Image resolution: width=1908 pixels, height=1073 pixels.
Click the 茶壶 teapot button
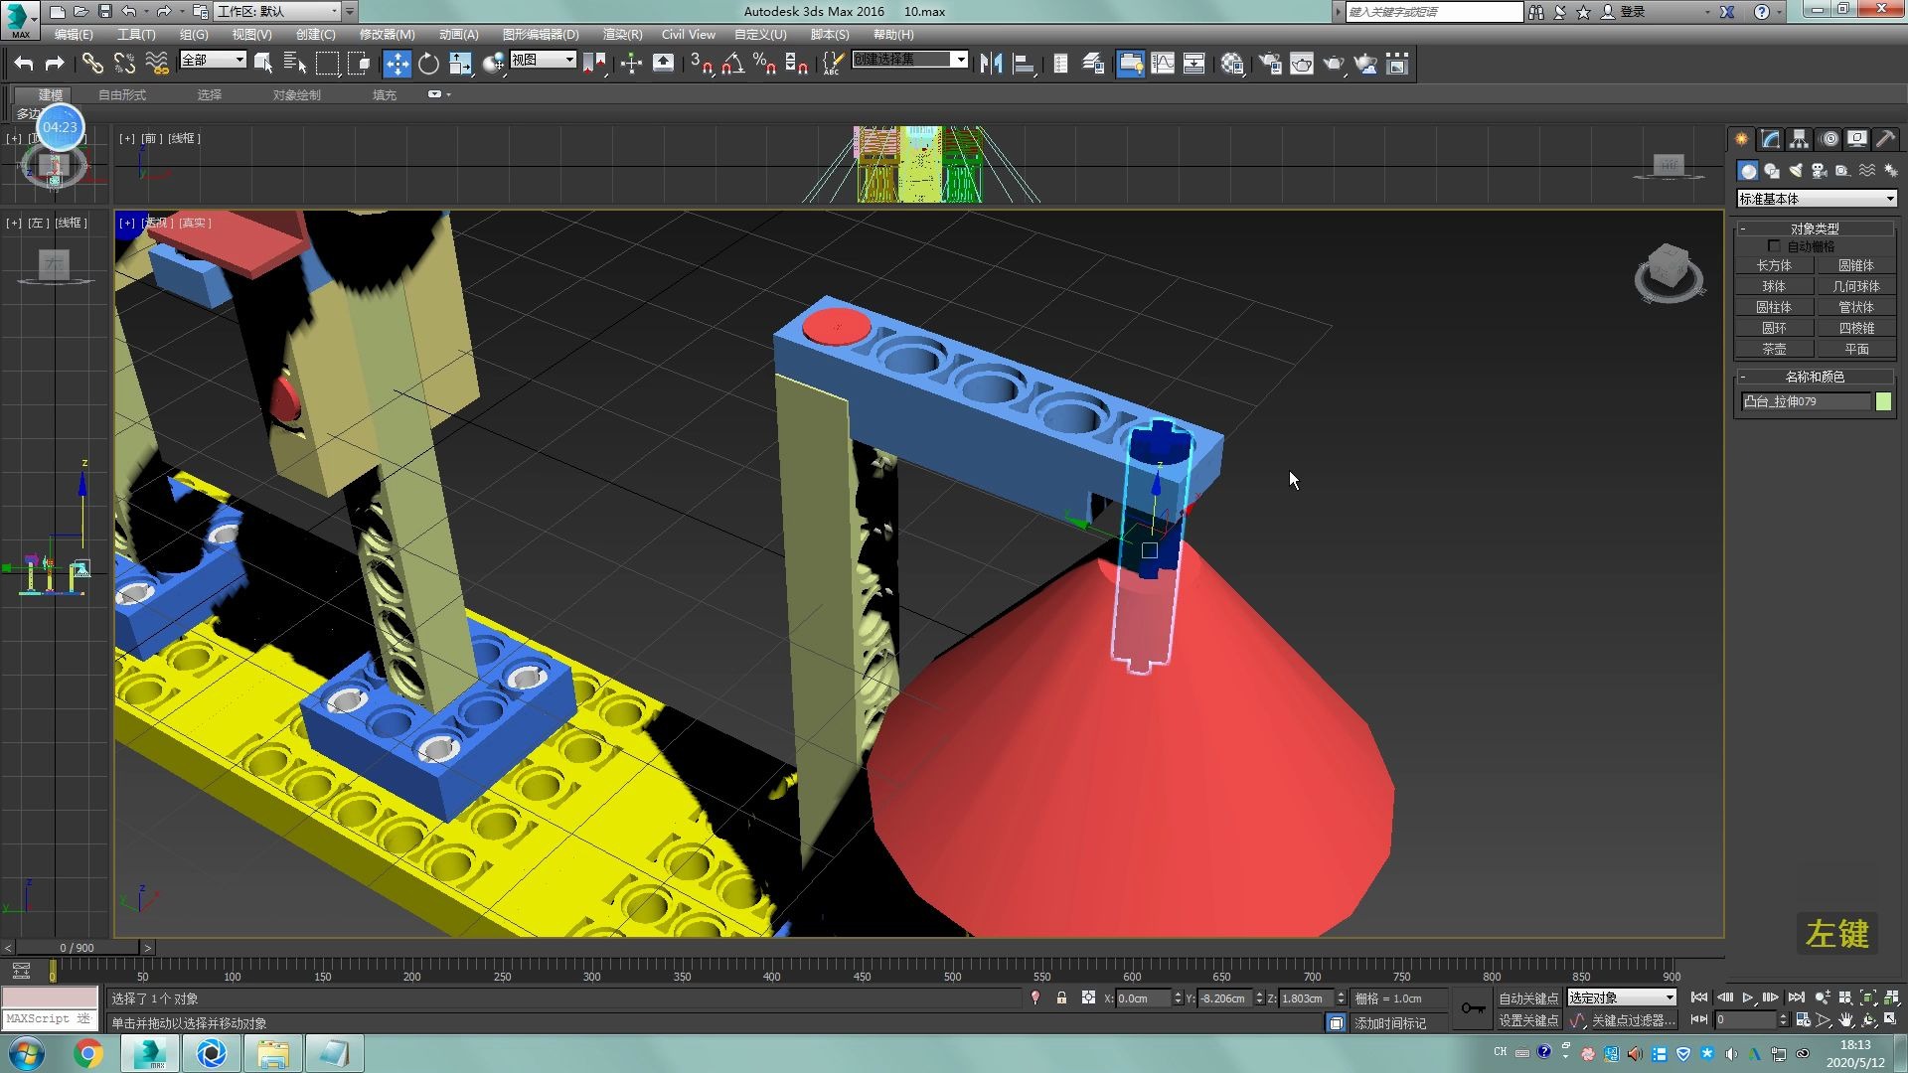tap(1774, 350)
